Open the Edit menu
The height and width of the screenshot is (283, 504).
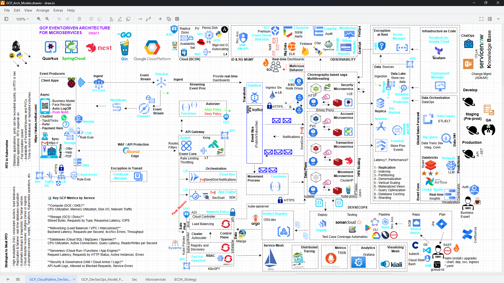[x=17, y=10]
